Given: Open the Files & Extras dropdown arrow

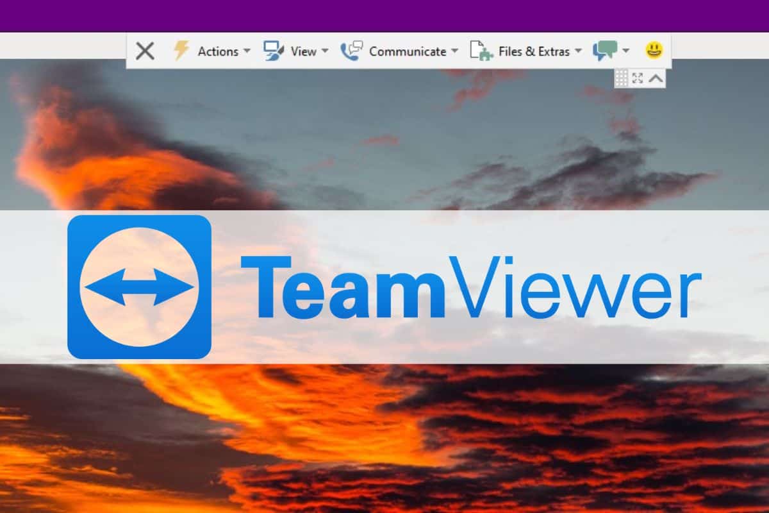Looking at the screenshot, I should (579, 51).
